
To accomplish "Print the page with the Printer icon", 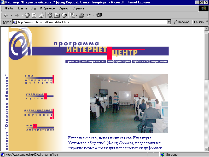I will point(82,15).
